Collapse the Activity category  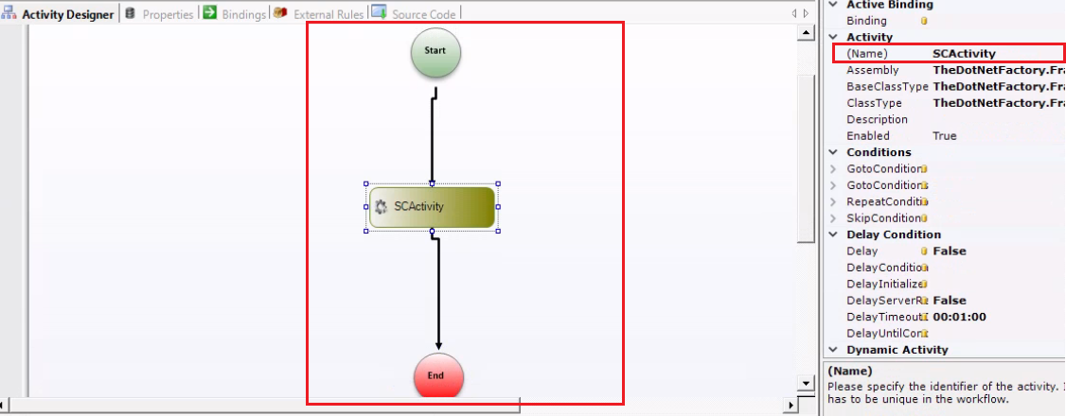click(833, 37)
